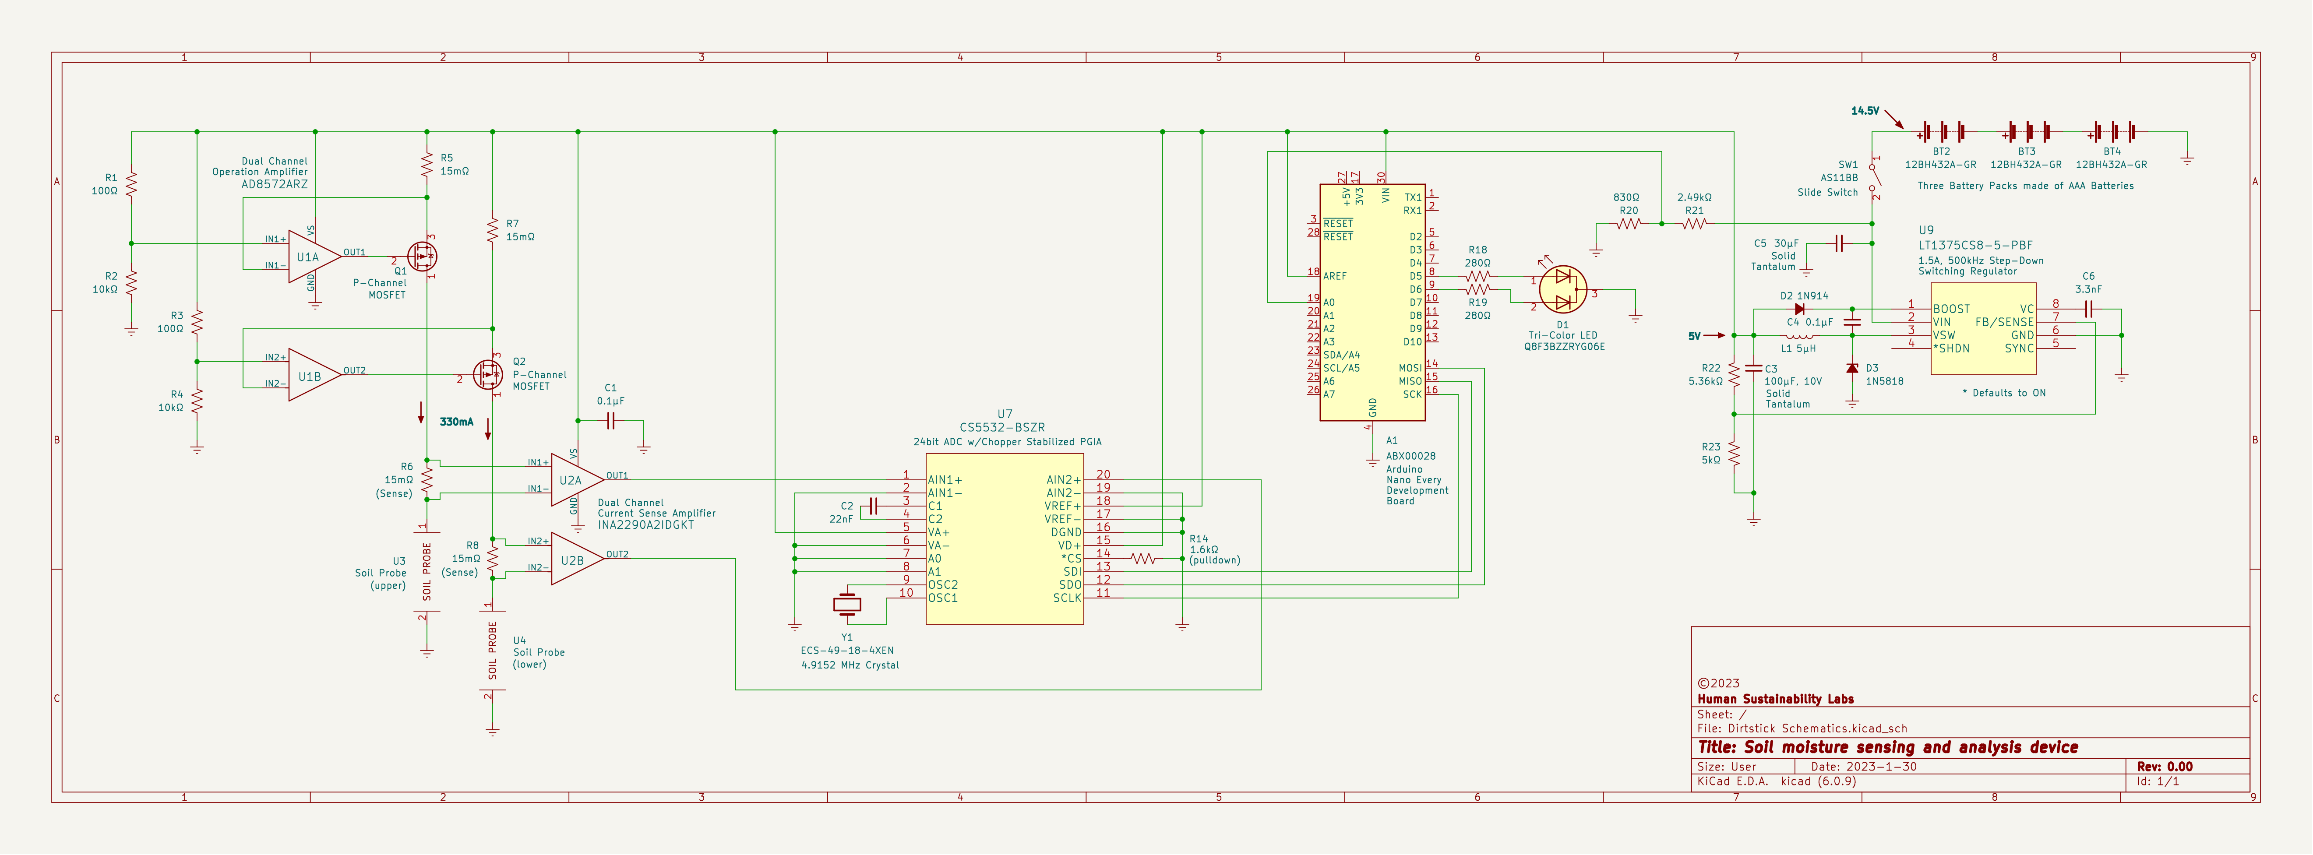Click the title 'Soil moisture sensing and analysis device'
The width and height of the screenshot is (2313, 855).
1911,747
